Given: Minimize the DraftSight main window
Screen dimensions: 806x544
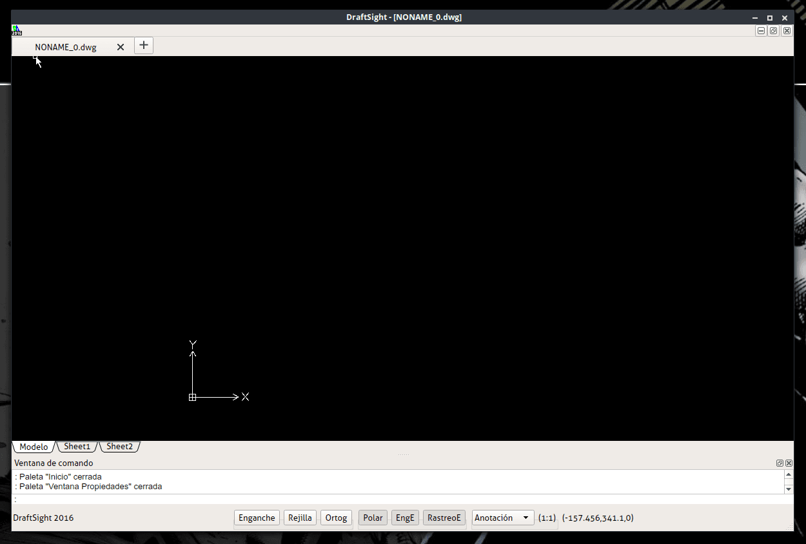Looking at the screenshot, I should point(755,17).
